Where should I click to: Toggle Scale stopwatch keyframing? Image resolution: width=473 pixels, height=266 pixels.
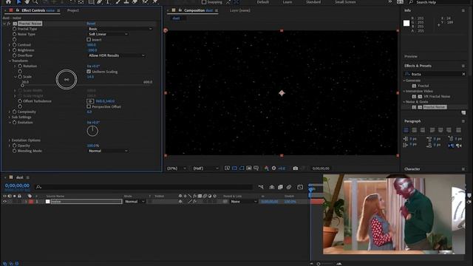point(20,77)
